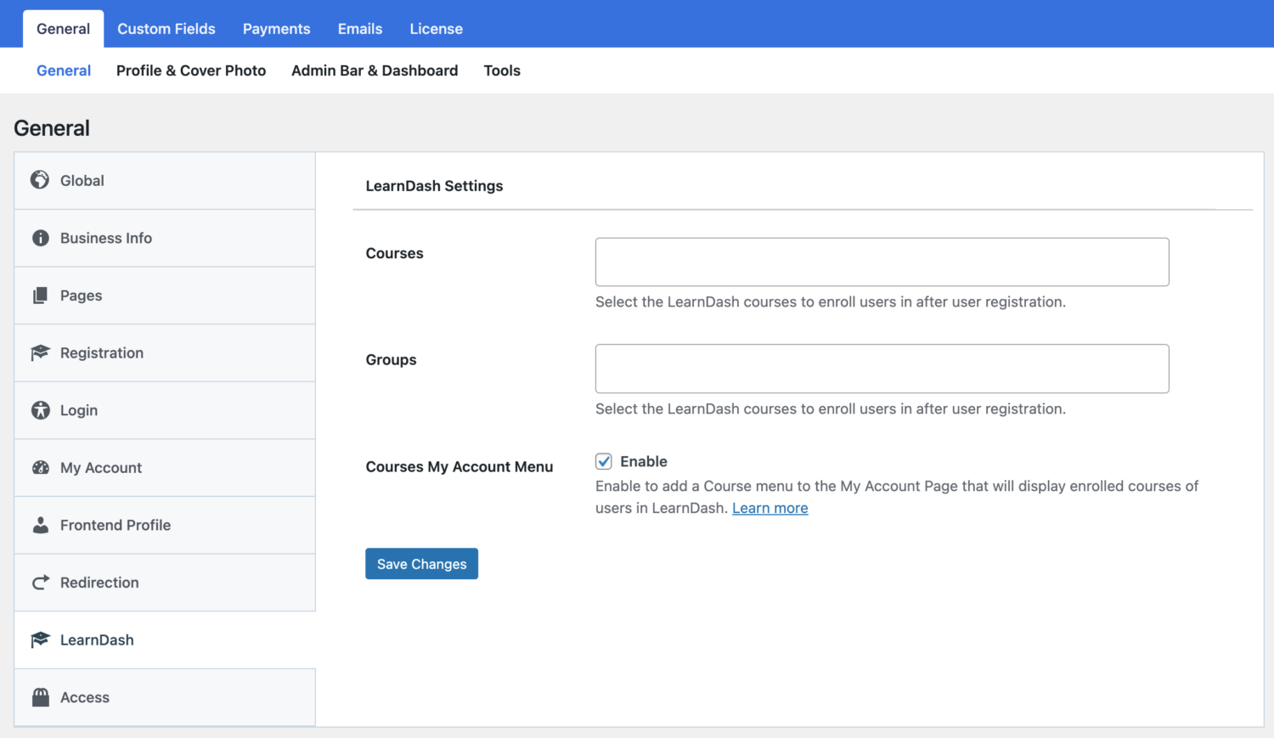This screenshot has height=738, width=1274.
Task: Click the info icon beside Business Info
Action: (x=40, y=238)
